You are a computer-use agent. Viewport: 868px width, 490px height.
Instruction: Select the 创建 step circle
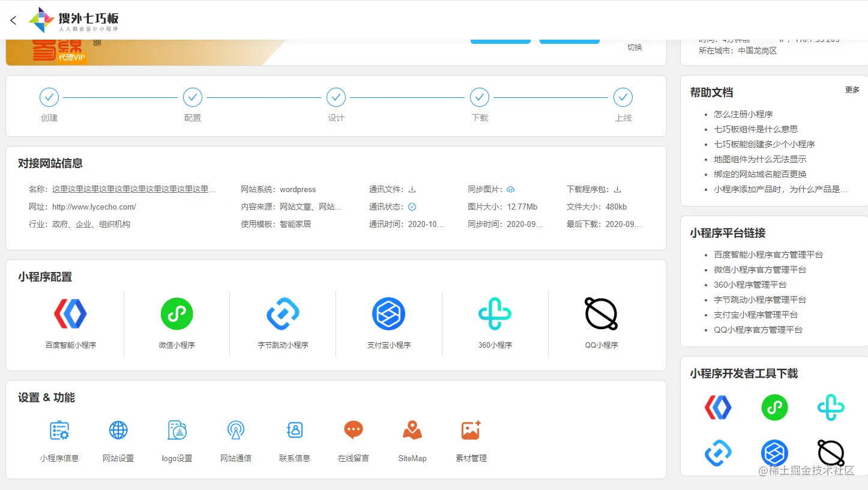tap(49, 97)
